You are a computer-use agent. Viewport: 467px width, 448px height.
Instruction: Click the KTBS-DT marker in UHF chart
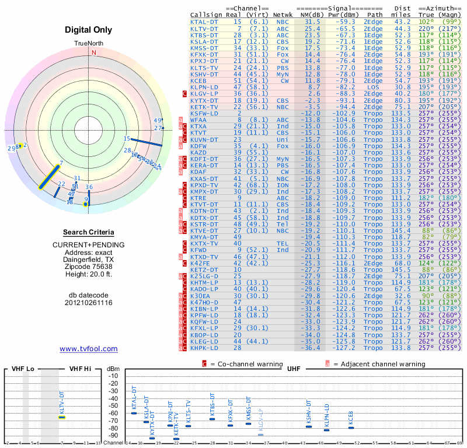coord(212,419)
